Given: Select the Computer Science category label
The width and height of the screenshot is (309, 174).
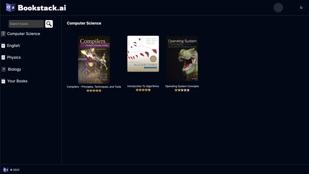Looking at the screenshot, I should click(23, 34).
